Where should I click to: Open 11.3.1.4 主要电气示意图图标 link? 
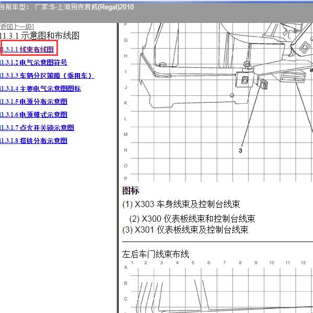tap(40, 89)
